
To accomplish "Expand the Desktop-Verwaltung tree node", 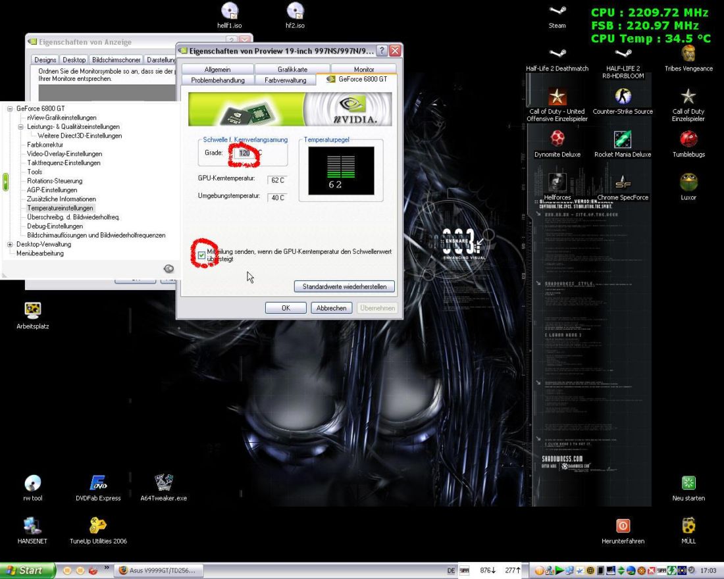I will tap(10, 244).
